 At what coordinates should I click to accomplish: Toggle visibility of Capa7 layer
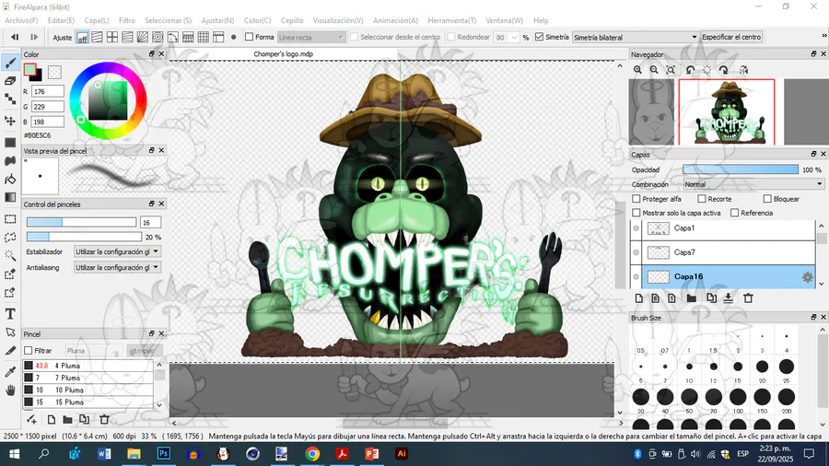tap(636, 252)
